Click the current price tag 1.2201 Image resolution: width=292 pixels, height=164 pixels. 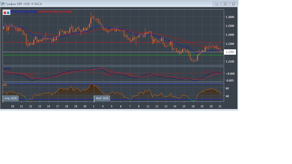click(230, 52)
